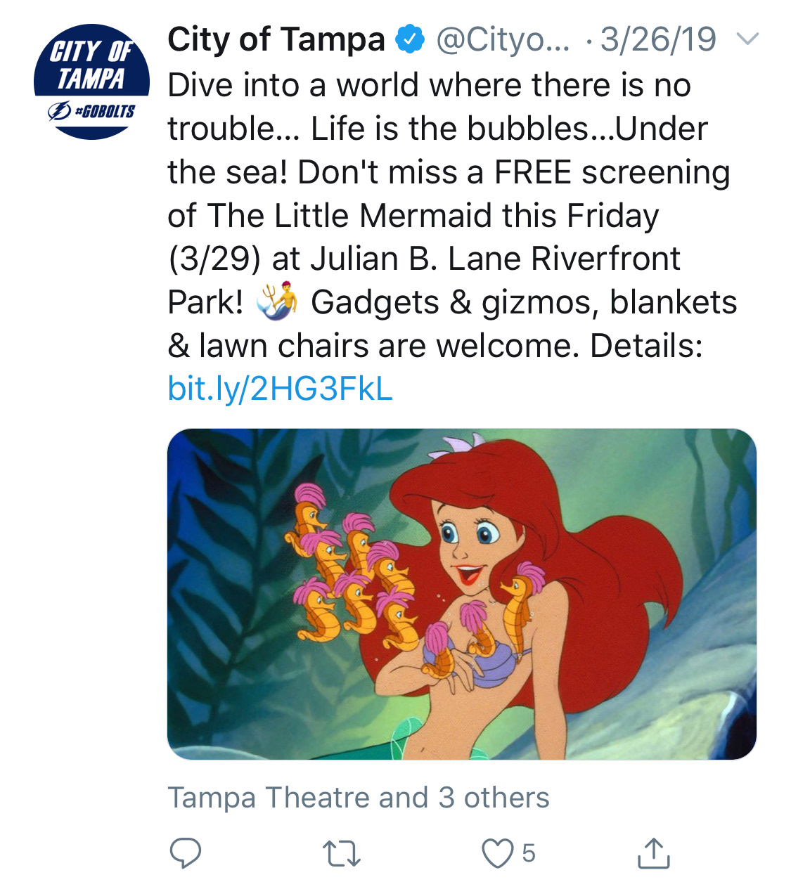The height and width of the screenshot is (882, 791).
Task: Tap the @Cityo... handle
Action: (x=503, y=39)
